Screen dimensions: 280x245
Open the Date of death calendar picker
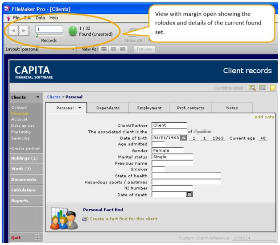point(189,194)
